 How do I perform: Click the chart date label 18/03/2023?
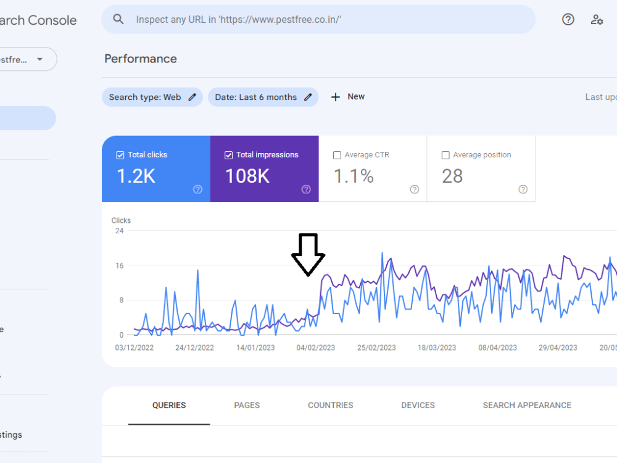point(437,348)
